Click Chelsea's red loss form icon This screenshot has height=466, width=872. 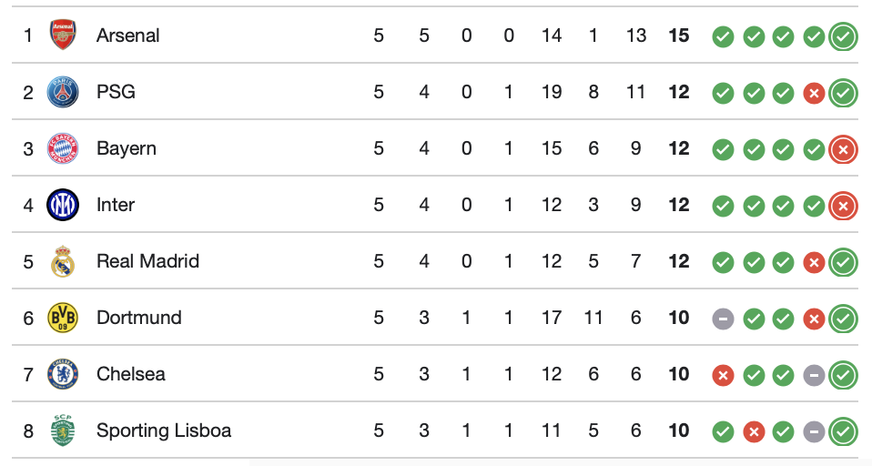click(723, 376)
